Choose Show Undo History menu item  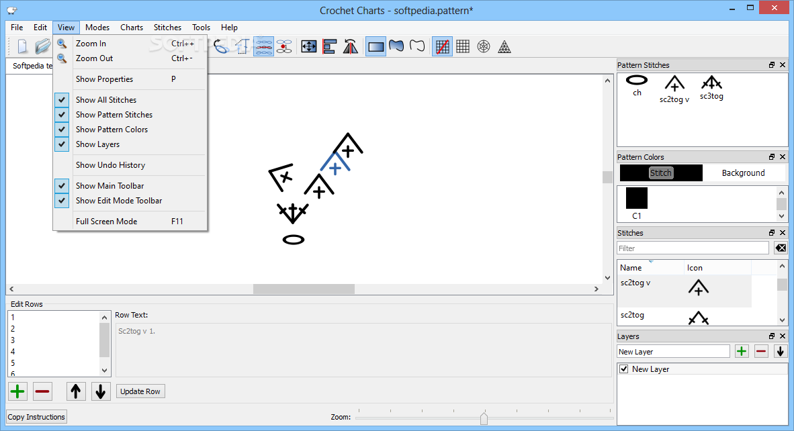click(x=130, y=165)
